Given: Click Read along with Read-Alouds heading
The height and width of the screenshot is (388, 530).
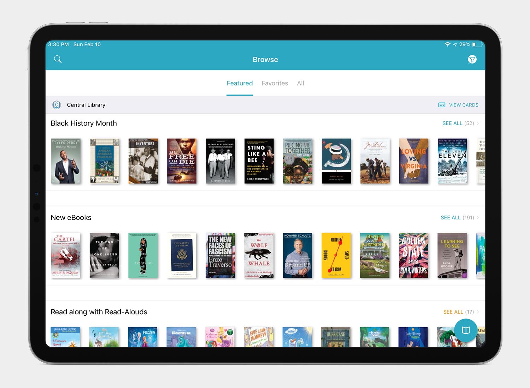Looking at the screenshot, I should tap(99, 312).
